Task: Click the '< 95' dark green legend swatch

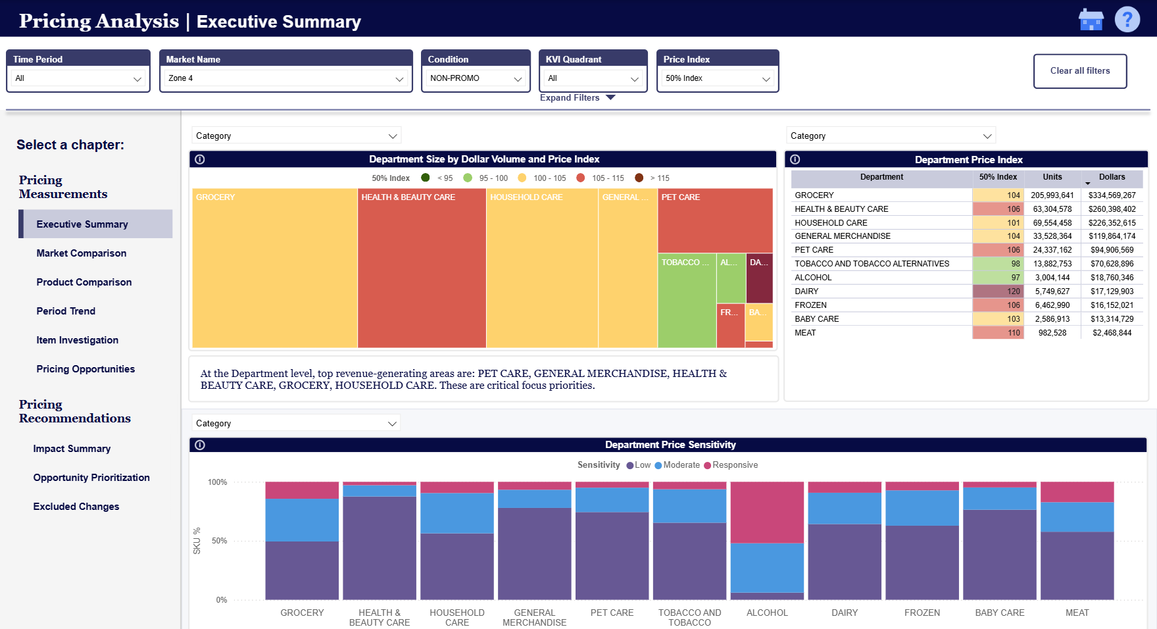Action: point(426,178)
